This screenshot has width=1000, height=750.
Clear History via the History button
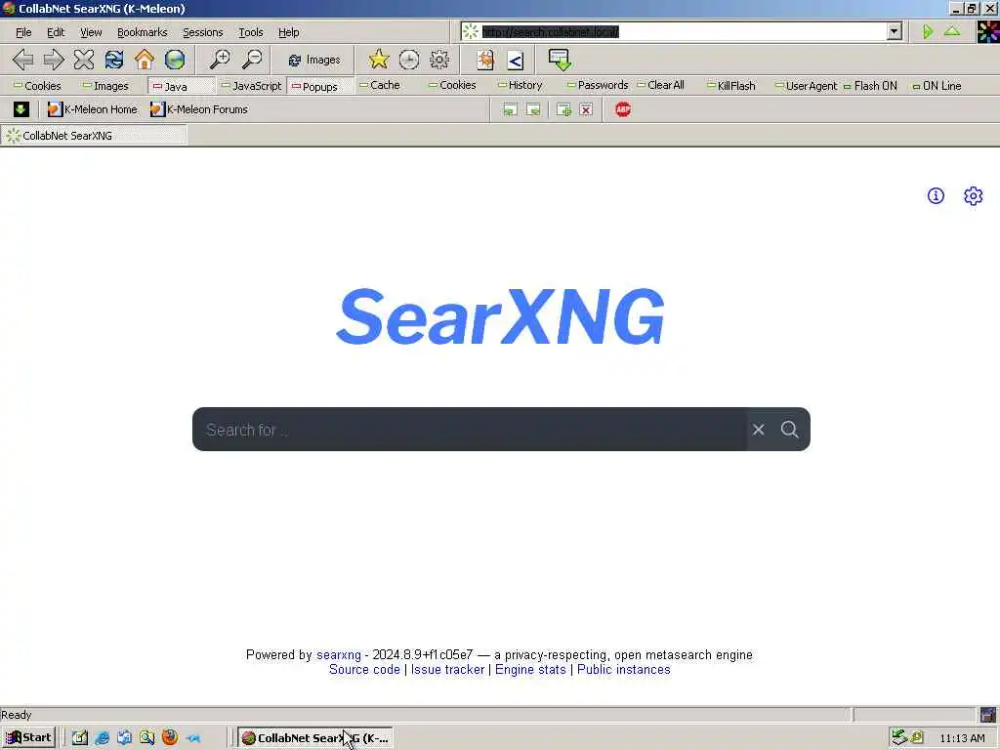click(x=520, y=85)
